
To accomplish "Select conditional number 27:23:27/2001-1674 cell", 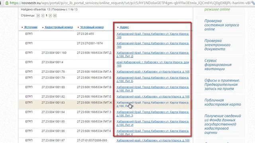I will pyautogui.click(x=90, y=43).
